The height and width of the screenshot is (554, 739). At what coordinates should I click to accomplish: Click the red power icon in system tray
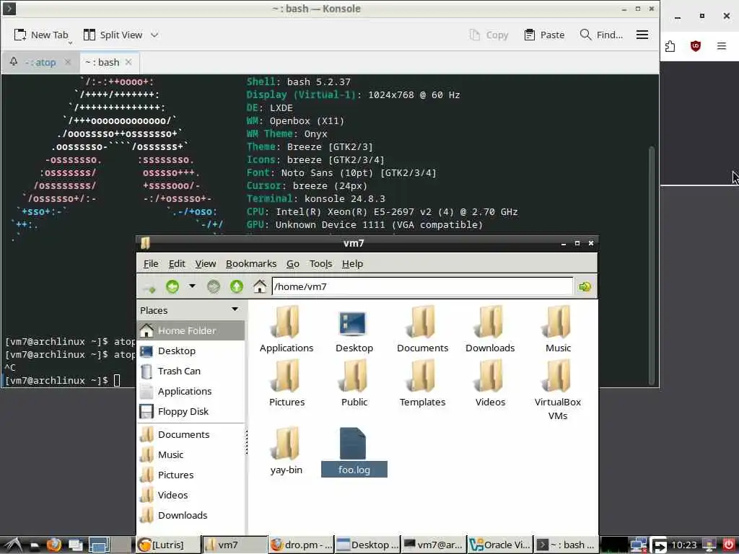728,545
